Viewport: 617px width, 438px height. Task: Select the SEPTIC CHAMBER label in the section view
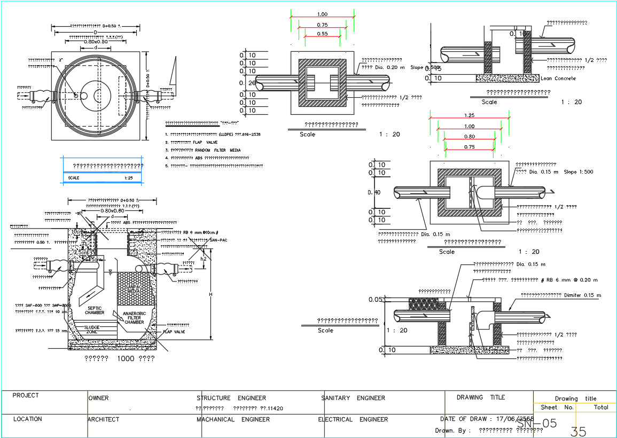[x=94, y=311]
